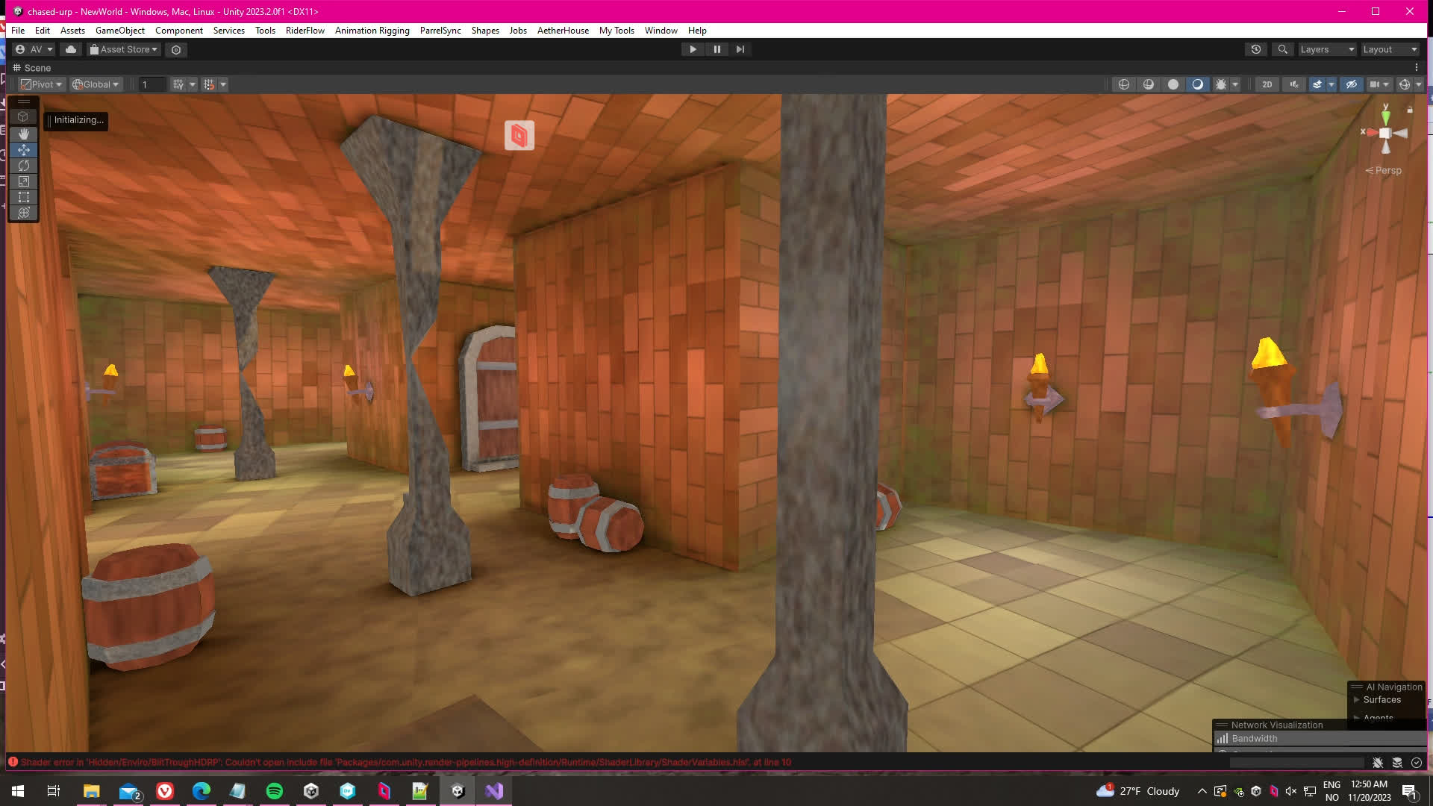This screenshot has height=806, width=1433.
Task: Select the Hand view tool
Action: coord(24,134)
